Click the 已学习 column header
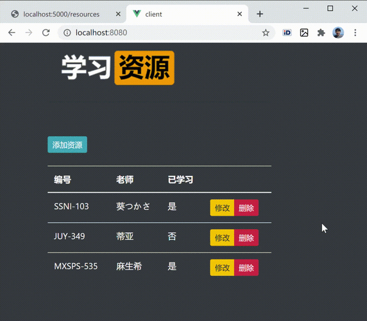The height and width of the screenshot is (321, 367). pyautogui.click(x=180, y=180)
